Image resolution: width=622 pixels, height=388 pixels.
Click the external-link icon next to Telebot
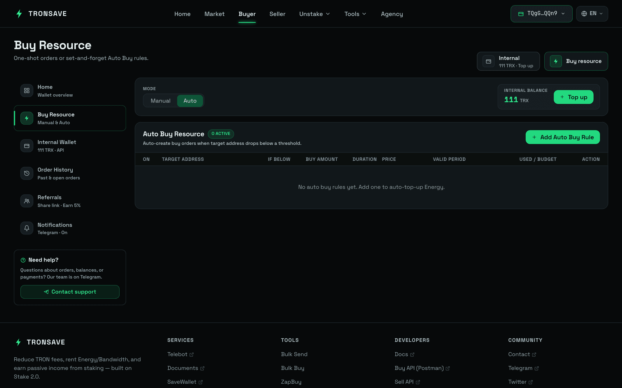click(x=192, y=355)
